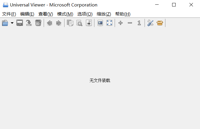
Task: Open the 查看(V) menu
Action: (46, 14)
